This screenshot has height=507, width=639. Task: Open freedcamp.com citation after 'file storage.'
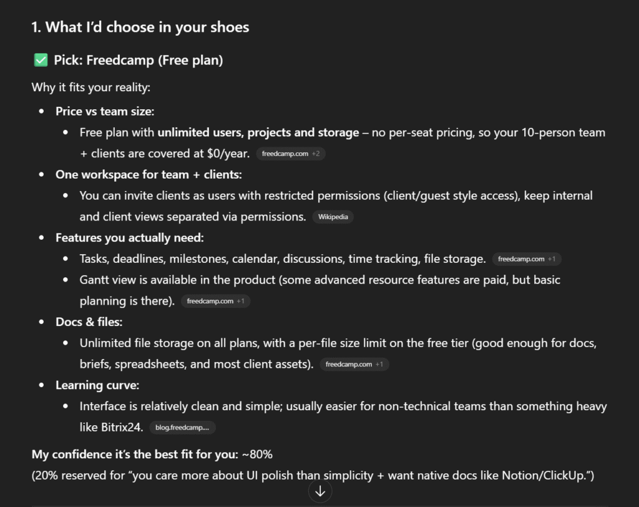[527, 258]
